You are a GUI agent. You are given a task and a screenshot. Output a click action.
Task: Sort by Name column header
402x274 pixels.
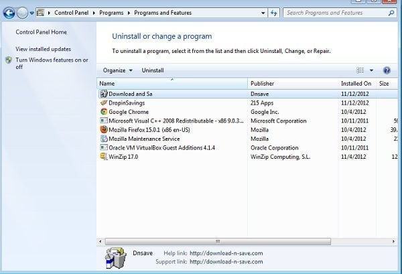(172, 84)
